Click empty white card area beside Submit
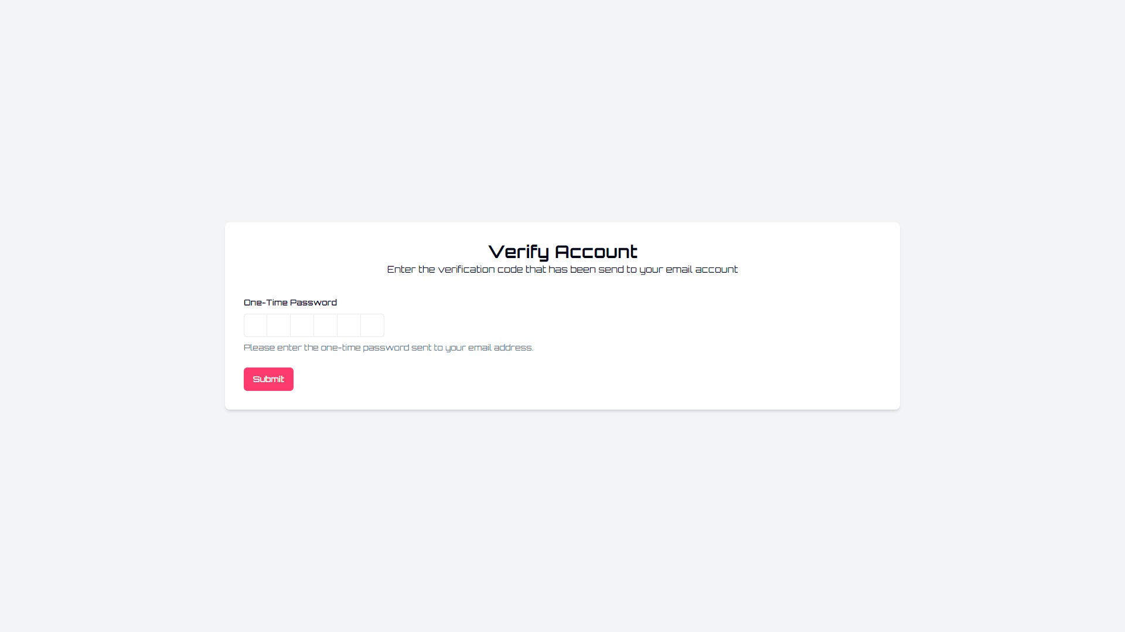The width and height of the screenshot is (1125, 632). [586, 379]
